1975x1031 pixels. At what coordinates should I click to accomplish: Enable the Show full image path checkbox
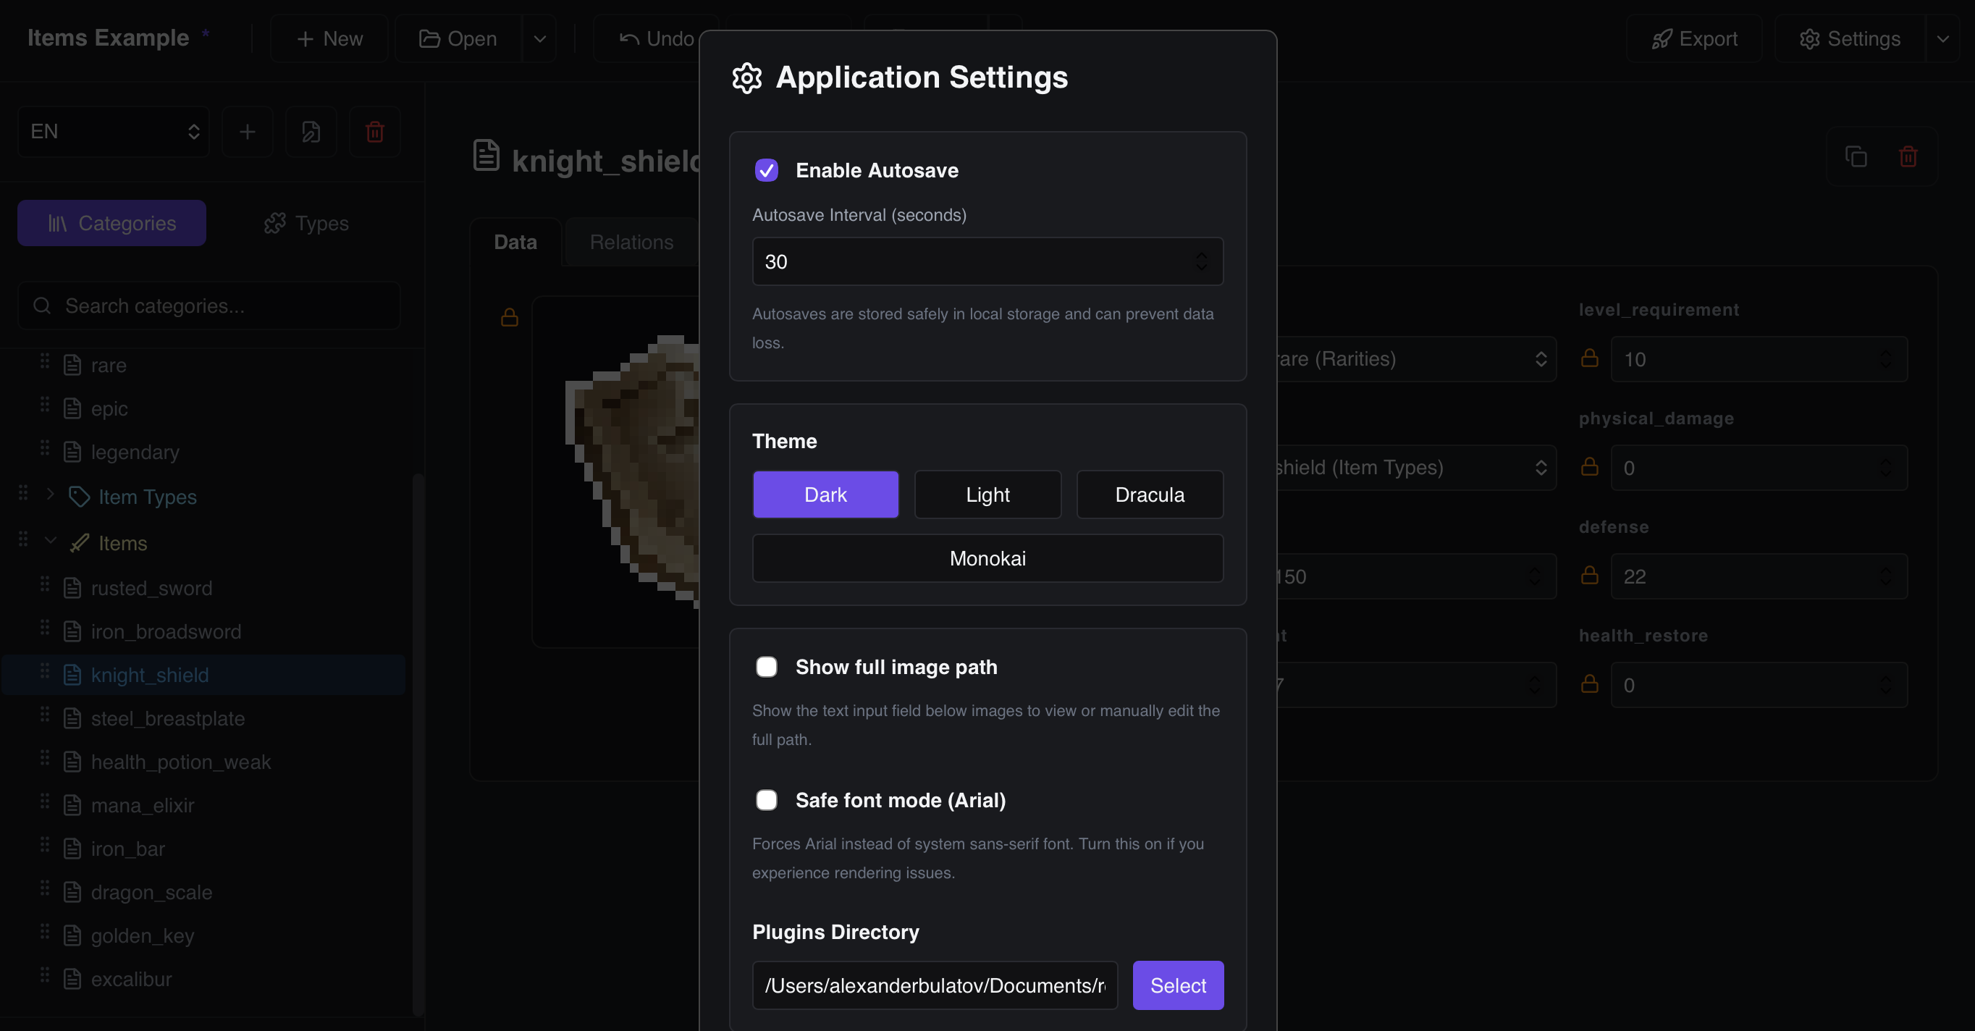click(x=766, y=667)
